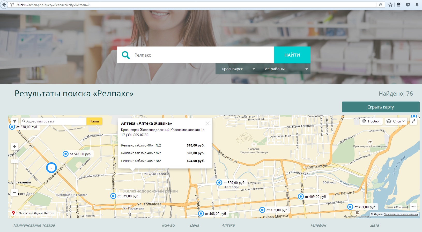
Task: Sort by Дата column header
Action: pyautogui.click(x=375, y=225)
